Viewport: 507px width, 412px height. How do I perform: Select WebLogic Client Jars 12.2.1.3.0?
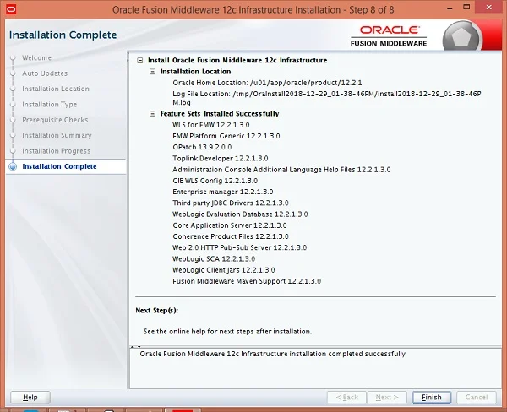(x=223, y=270)
